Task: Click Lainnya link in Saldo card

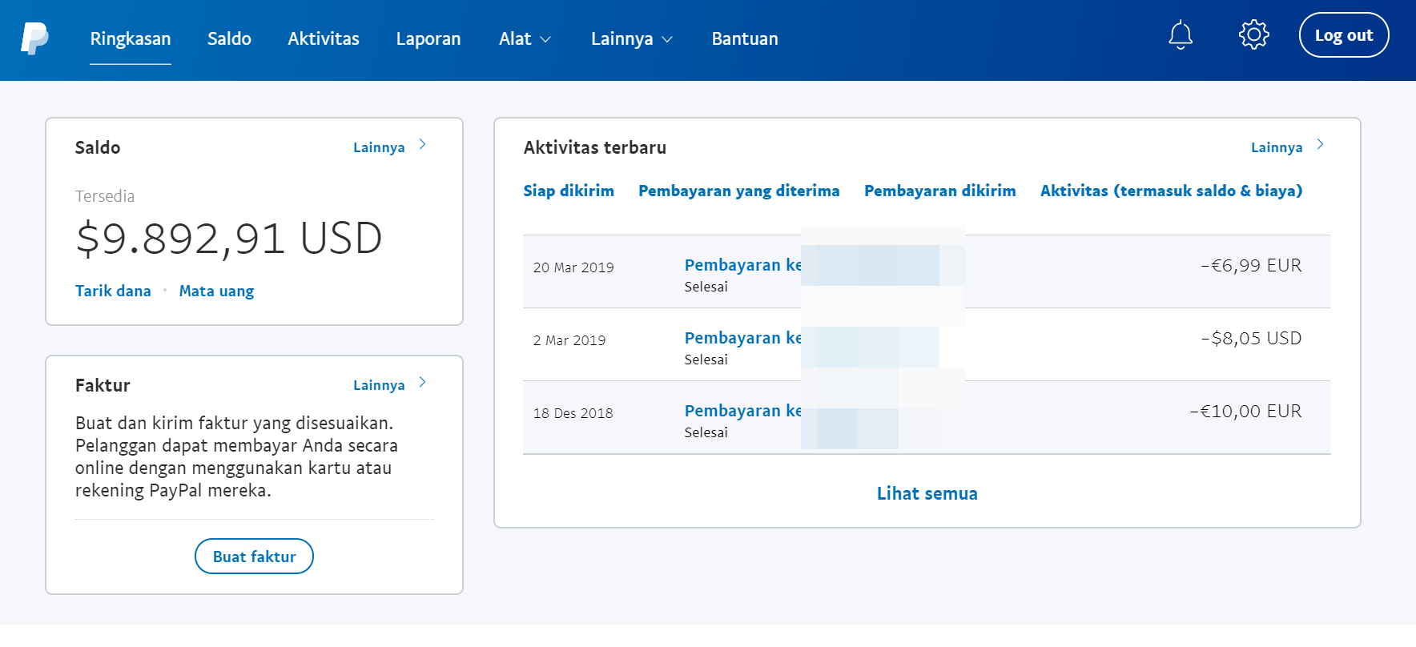Action: coord(379,147)
